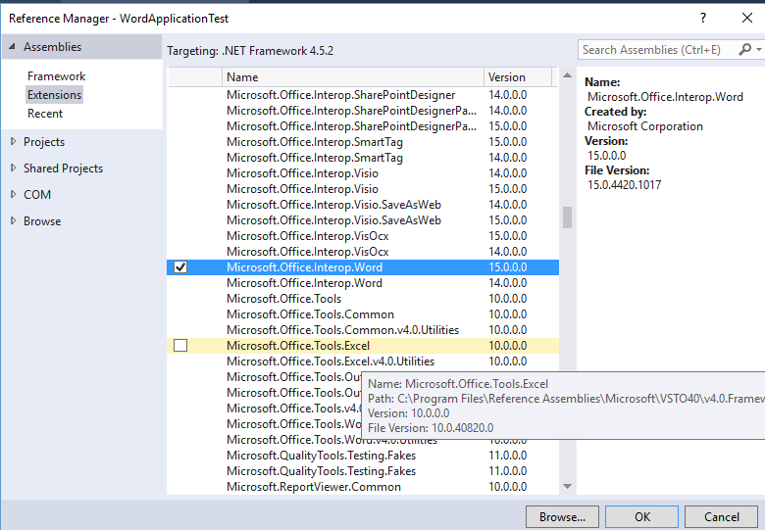Sort by the Version column header
The height and width of the screenshot is (530, 765).
point(518,77)
